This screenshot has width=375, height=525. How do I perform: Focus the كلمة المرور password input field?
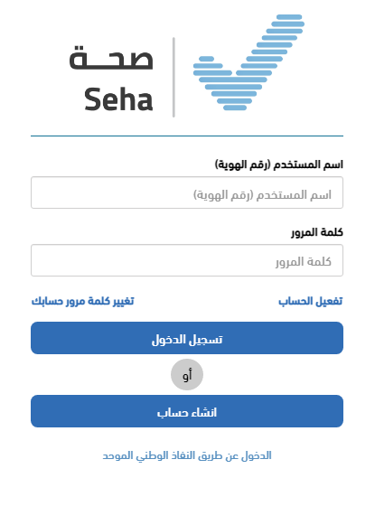[x=187, y=260]
